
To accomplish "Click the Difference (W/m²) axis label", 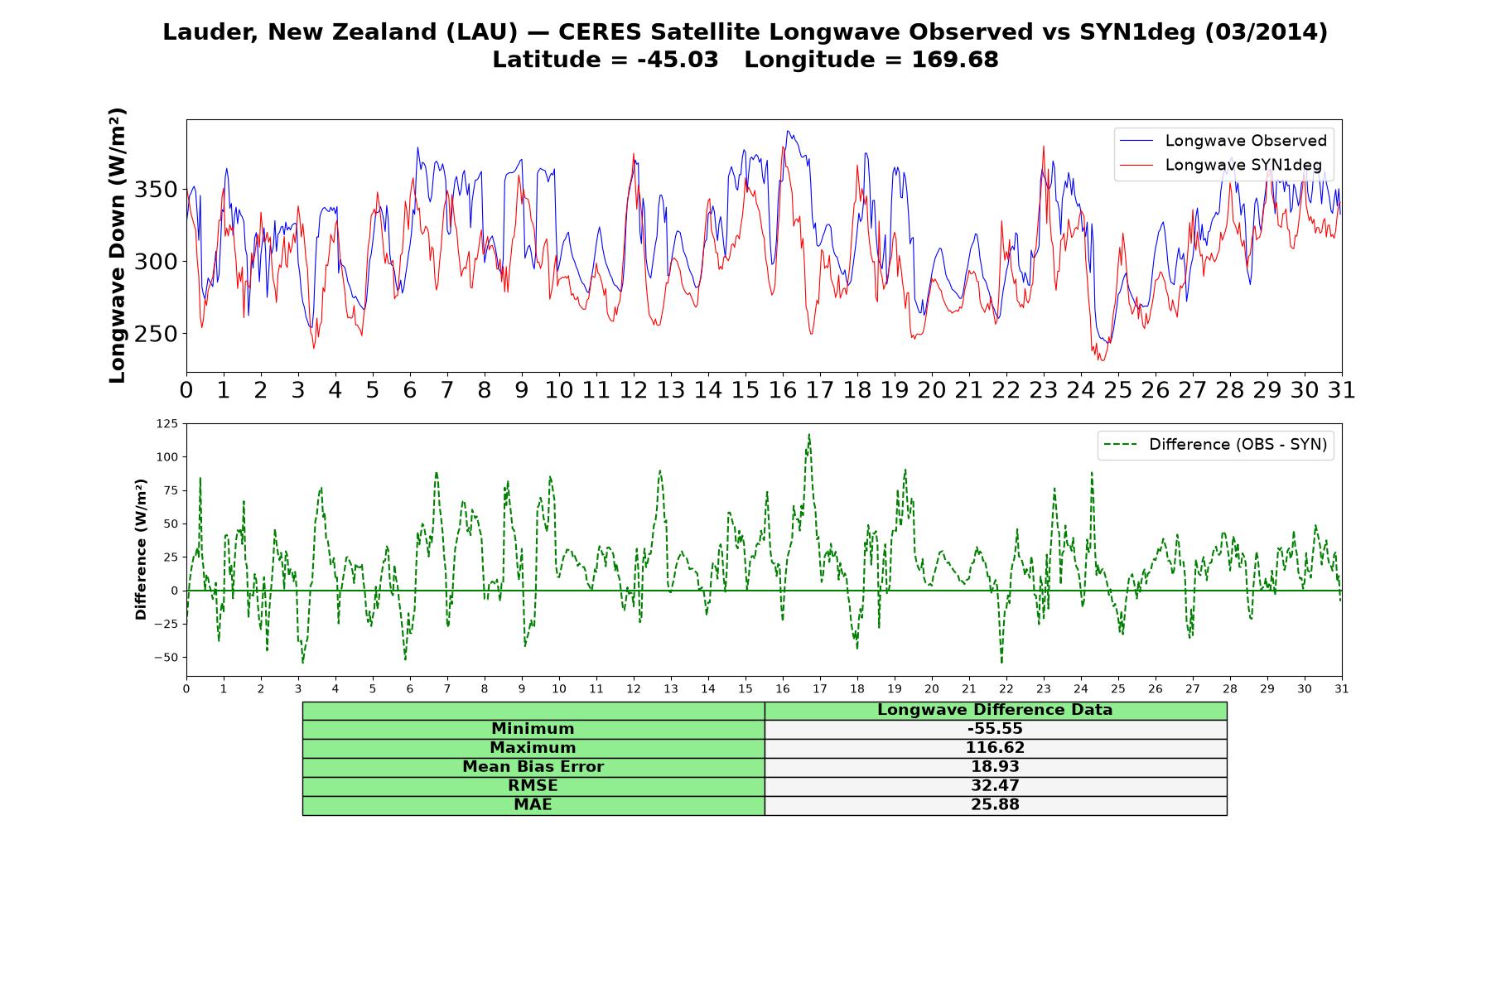I will 141,549.
